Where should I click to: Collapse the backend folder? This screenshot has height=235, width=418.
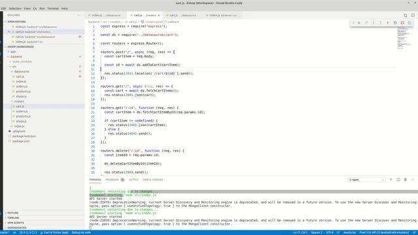tap(16, 57)
